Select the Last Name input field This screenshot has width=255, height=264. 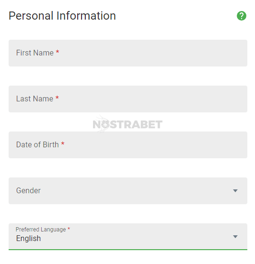(128, 99)
